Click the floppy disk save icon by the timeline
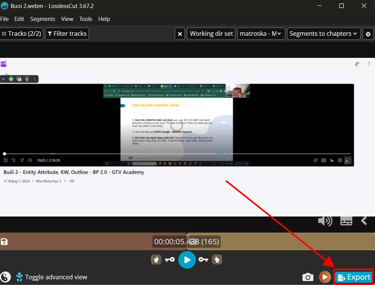Image resolution: width=375 pixels, height=285 pixels. (4, 242)
